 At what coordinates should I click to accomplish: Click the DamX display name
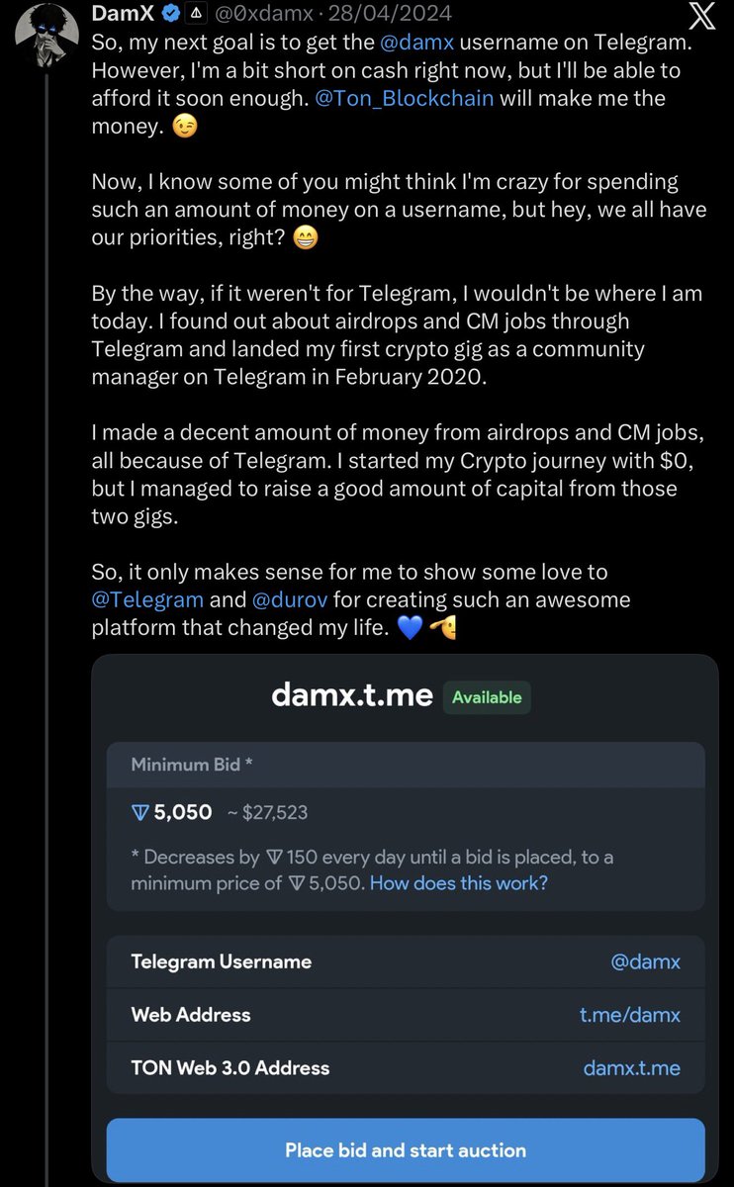pos(124,14)
